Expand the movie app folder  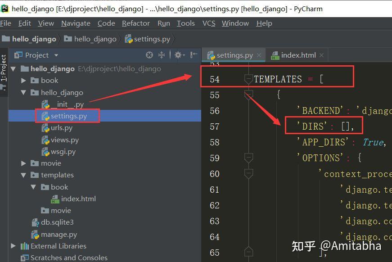click(23, 163)
